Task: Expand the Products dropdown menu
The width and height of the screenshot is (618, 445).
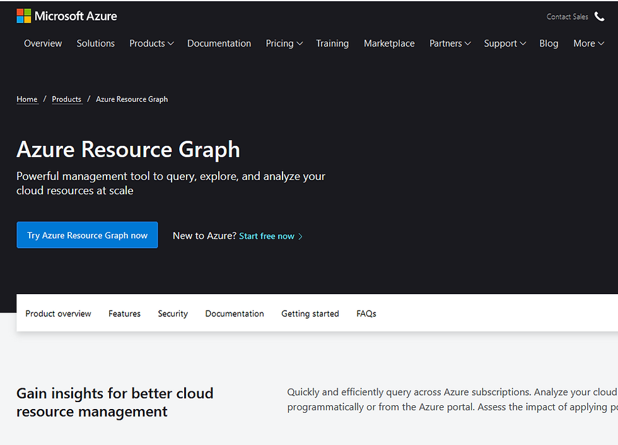Action: click(151, 44)
